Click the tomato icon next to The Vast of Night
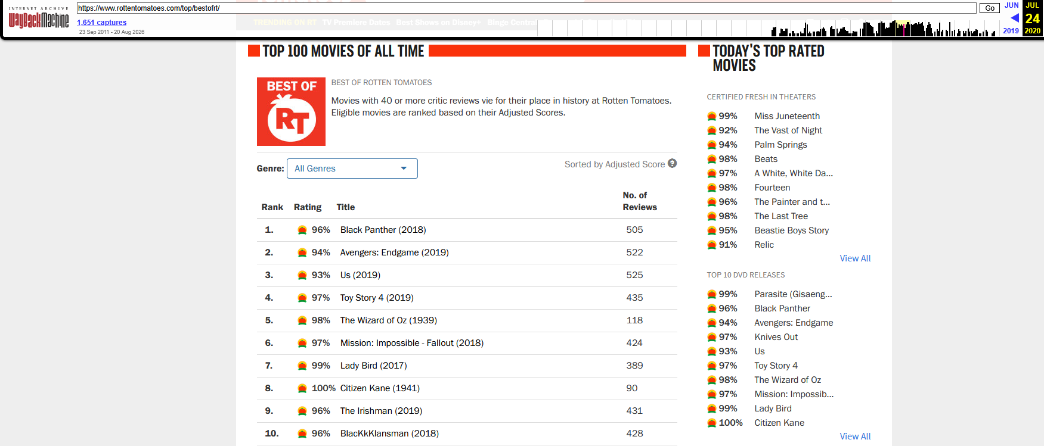 point(712,130)
